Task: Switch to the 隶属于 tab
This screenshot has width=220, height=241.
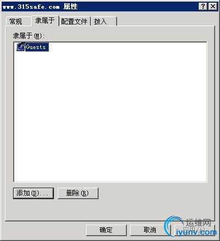Action: (x=45, y=21)
